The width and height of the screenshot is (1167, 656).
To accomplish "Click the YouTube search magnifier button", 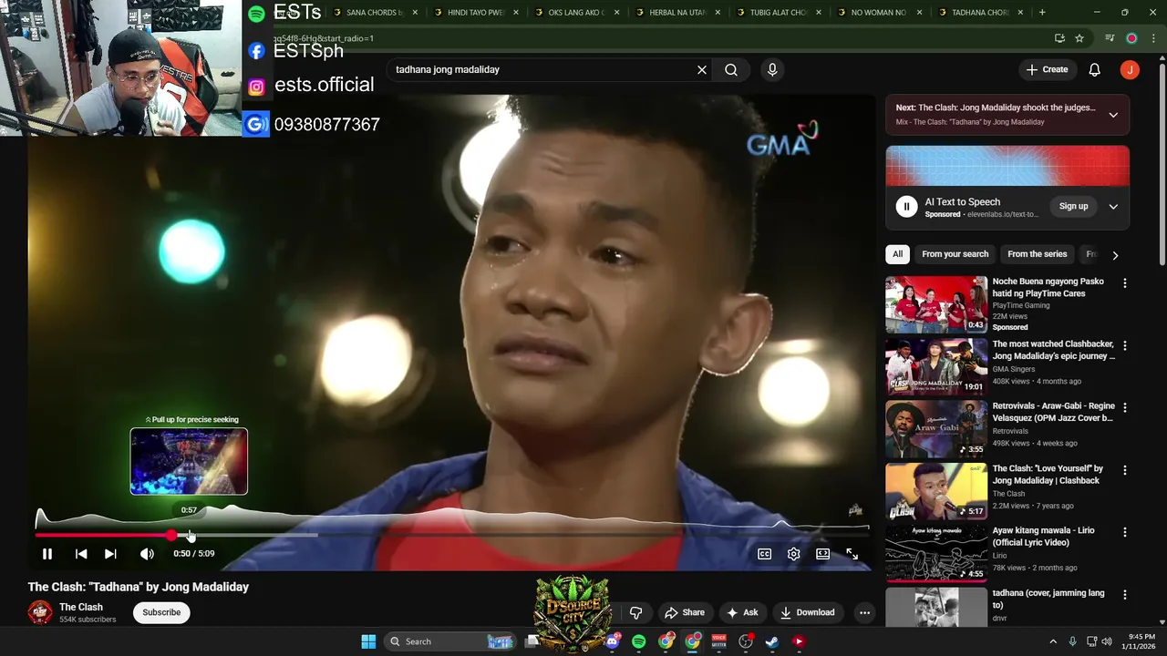I will click(731, 69).
